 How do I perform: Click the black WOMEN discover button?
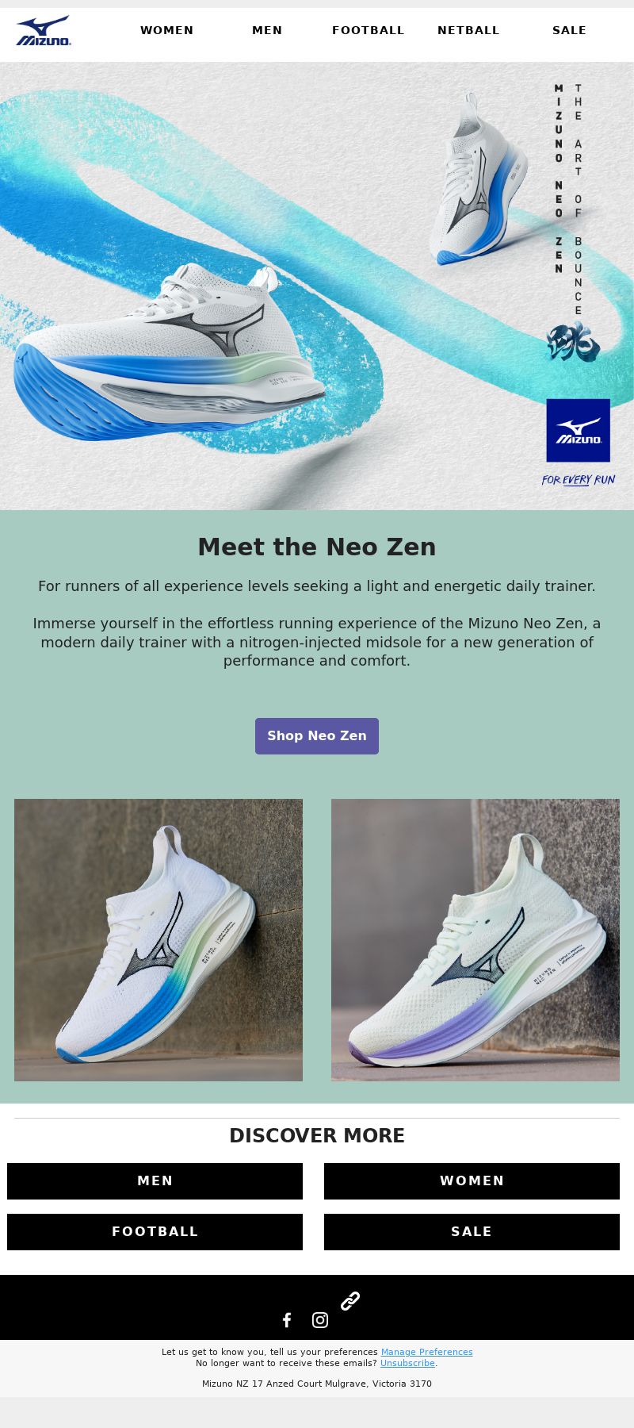[472, 1180]
